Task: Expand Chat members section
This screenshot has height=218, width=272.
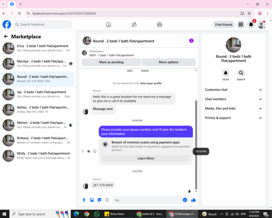Action: [233, 99]
